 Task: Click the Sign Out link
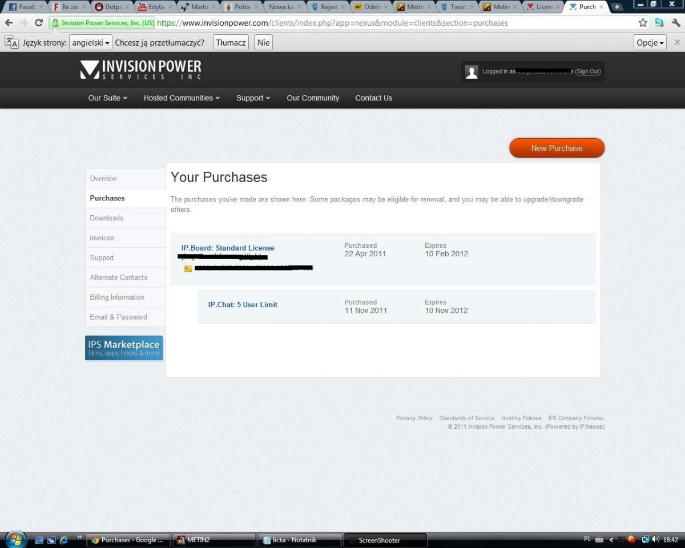(x=588, y=71)
